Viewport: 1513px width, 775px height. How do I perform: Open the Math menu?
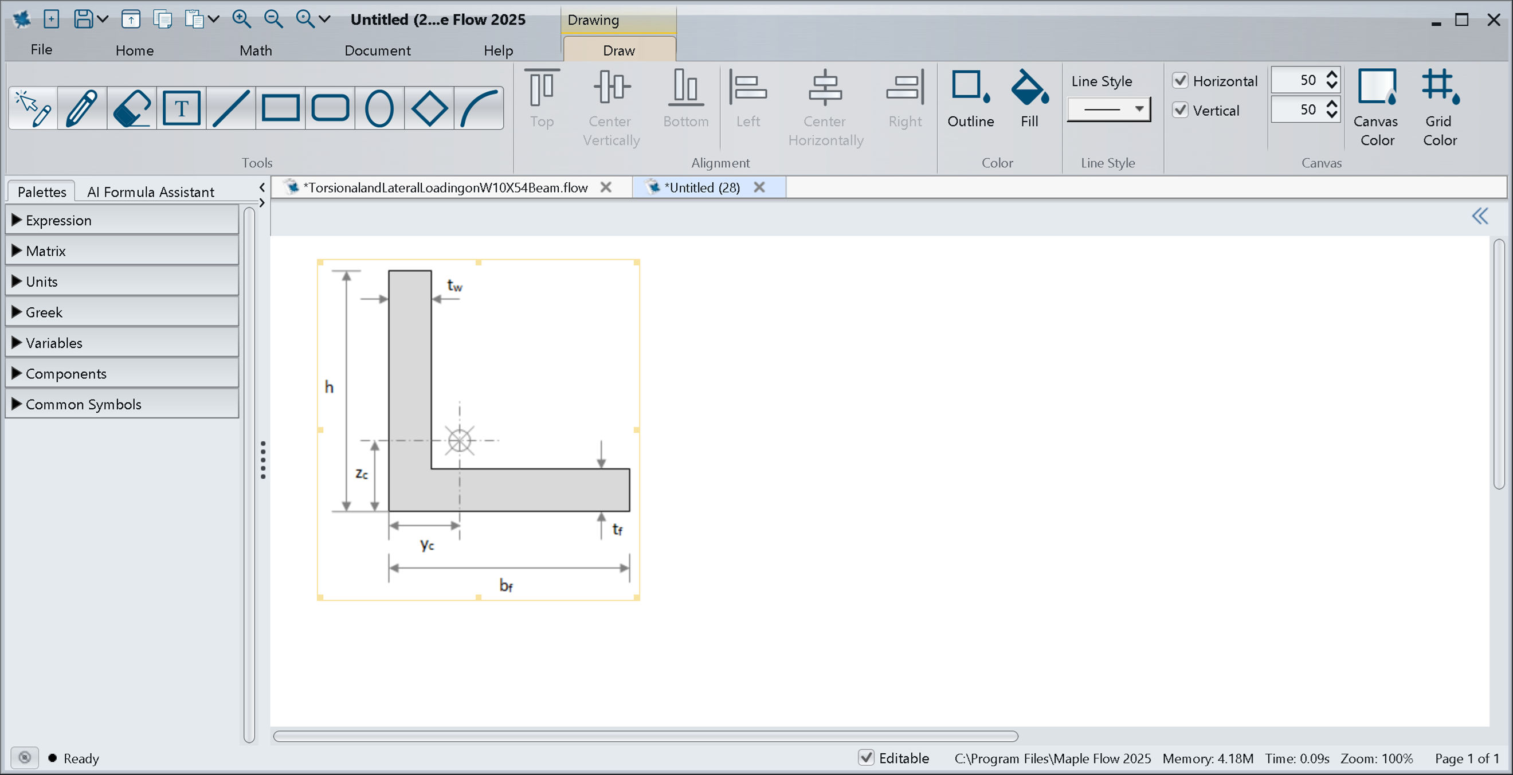256,50
